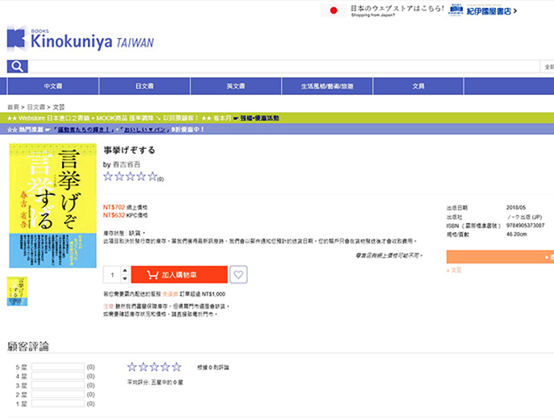The width and height of the screenshot is (554, 419).
Task: Open the 文具 category menu
Action: pyautogui.click(x=418, y=86)
